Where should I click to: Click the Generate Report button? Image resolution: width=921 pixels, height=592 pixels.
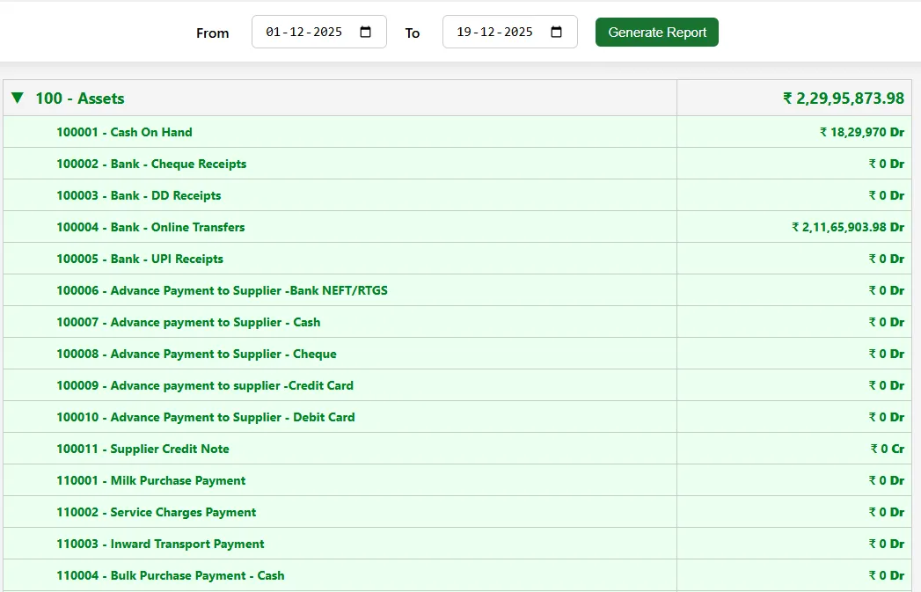tap(657, 33)
